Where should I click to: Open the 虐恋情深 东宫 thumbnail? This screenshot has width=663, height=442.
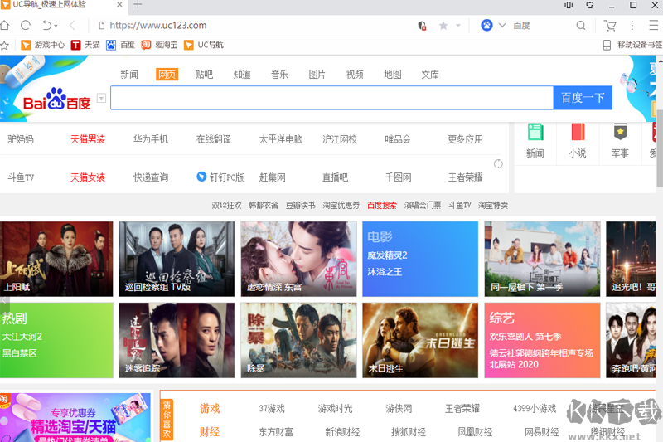coord(298,259)
